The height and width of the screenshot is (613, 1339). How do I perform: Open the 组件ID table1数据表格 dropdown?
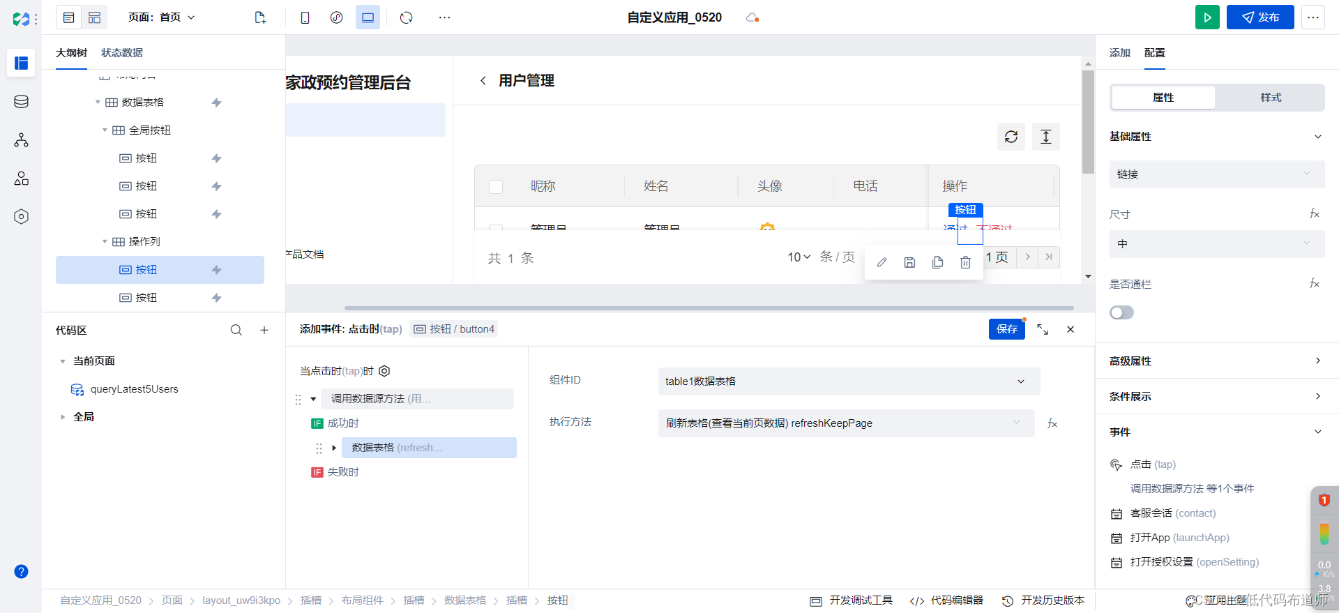tap(849, 381)
